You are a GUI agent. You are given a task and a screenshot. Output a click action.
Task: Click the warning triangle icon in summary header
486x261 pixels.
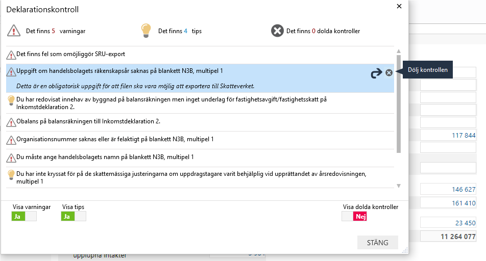click(x=14, y=31)
